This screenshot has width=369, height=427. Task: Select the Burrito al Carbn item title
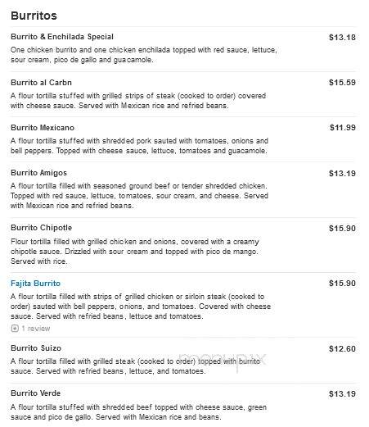pos(41,83)
